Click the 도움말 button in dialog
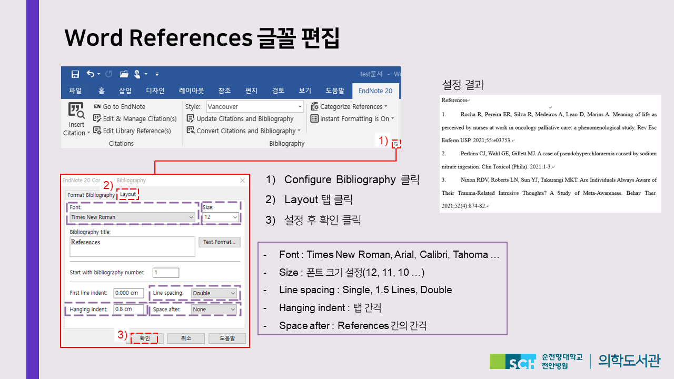Image resolution: width=674 pixels, height=379 pixels. [x=227, y=338]
